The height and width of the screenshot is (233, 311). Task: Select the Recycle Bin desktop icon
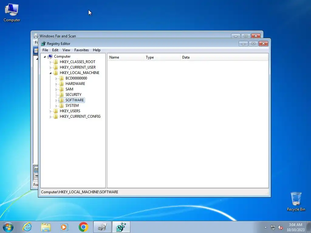tap(296, 201)
